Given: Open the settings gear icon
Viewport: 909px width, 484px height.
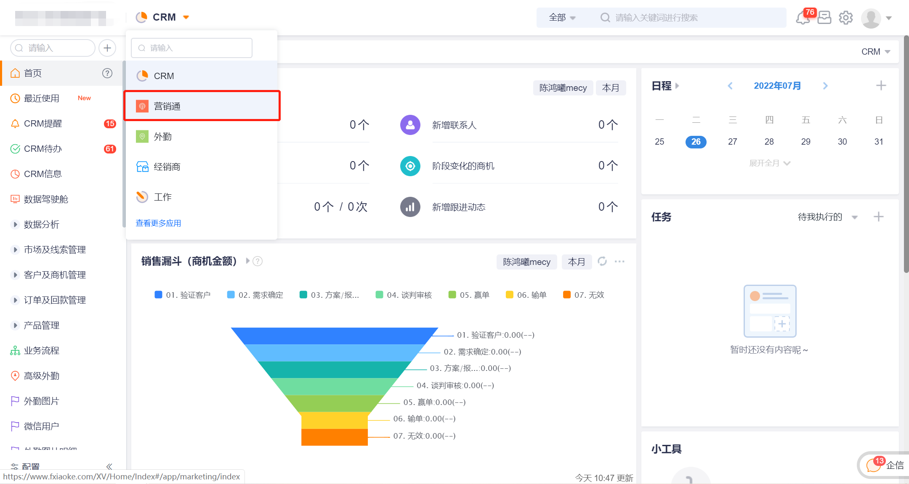Looking at the screenshot, I should tap(846, 18).
